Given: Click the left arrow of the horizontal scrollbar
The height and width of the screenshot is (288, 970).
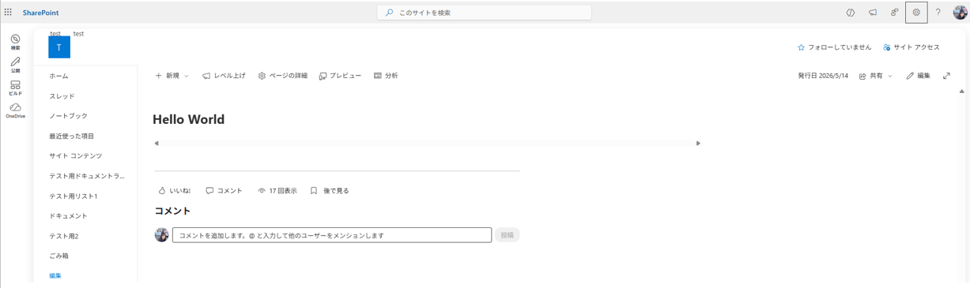Looking at the screenshot, I should click(x=157, y=144).
